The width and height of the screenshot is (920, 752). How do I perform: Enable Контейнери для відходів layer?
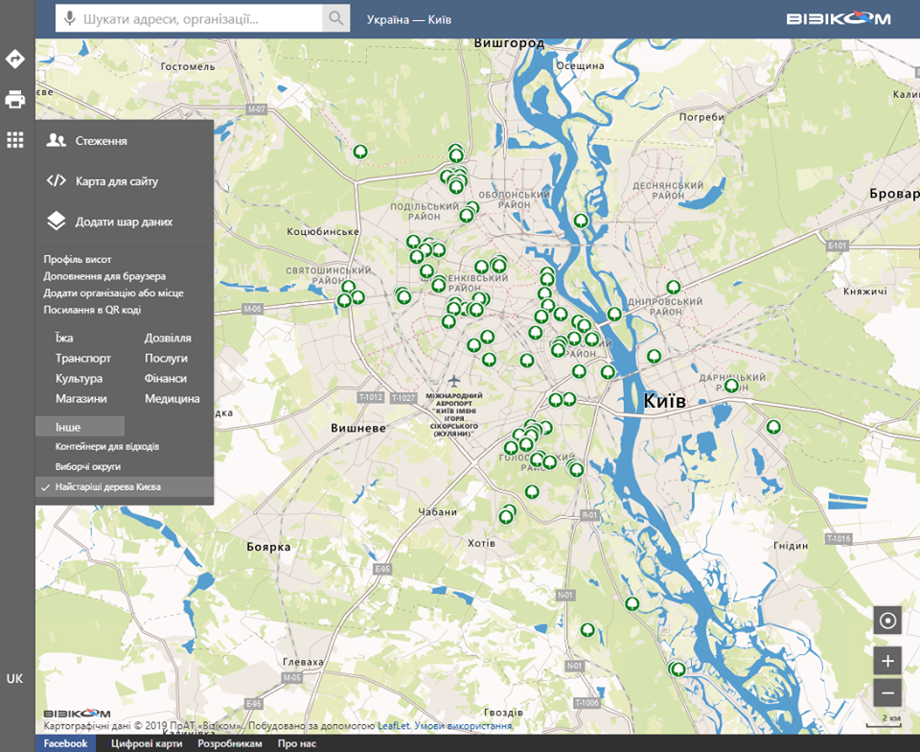tap(106, 447)
